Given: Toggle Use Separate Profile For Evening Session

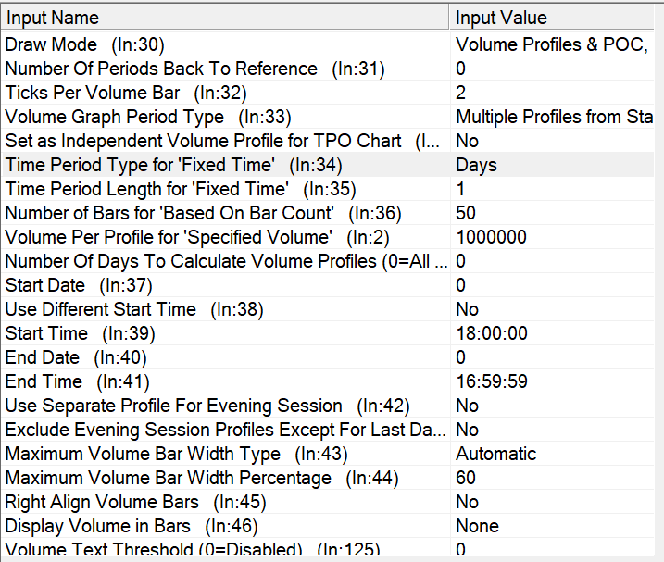Looking at the screenshot, I should [x=552, y=406].
